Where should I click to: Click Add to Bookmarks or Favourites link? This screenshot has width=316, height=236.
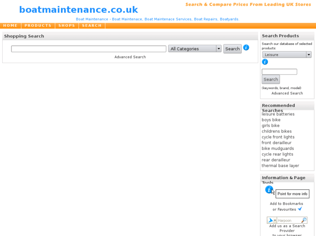tap(286, 207)
